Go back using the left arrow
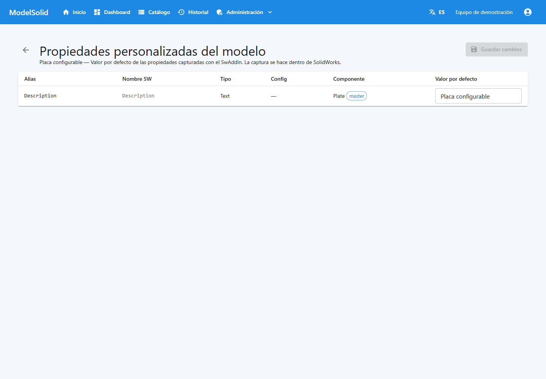The image size is (546, 379). click(26, 50)
